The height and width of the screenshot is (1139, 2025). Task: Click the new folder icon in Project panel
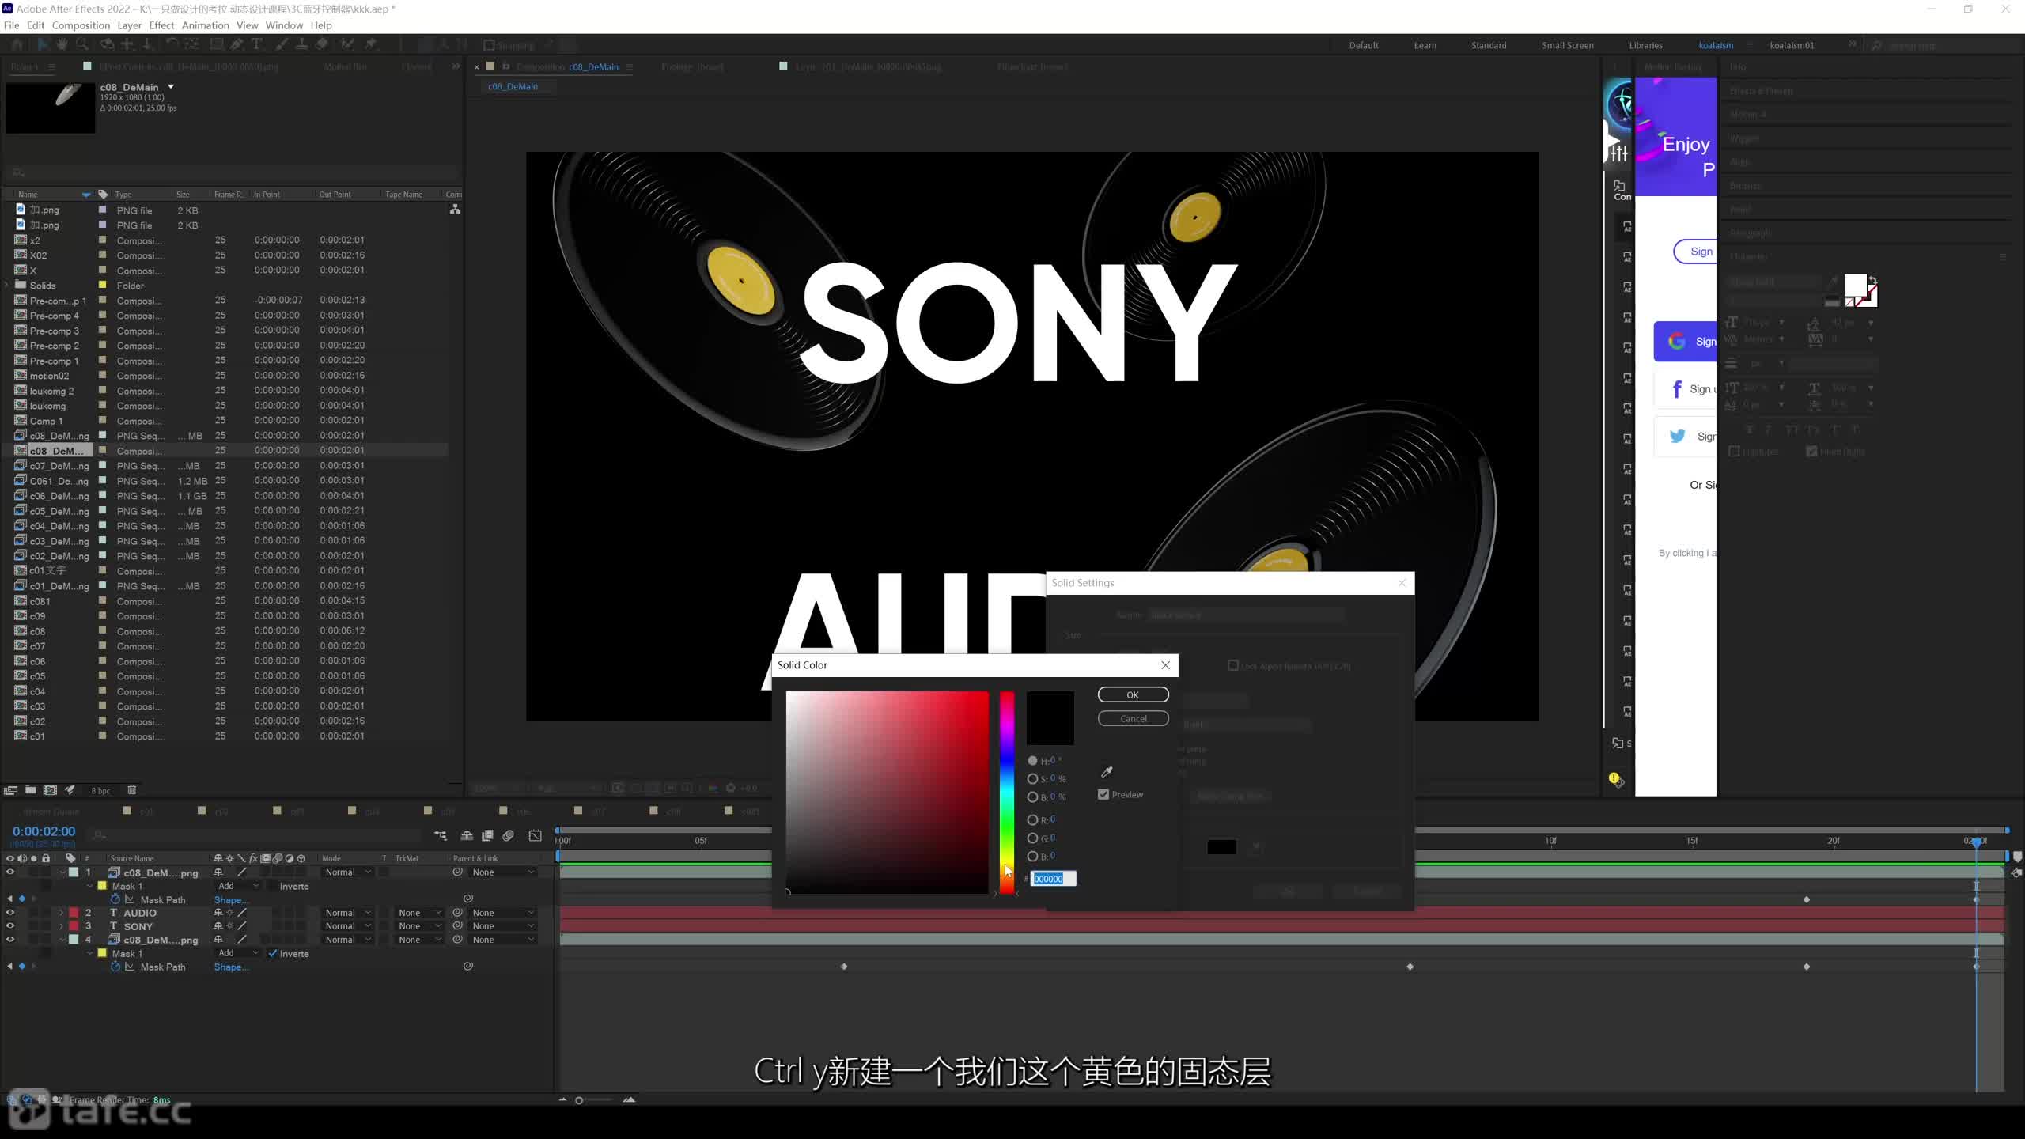tap(30, 789)
